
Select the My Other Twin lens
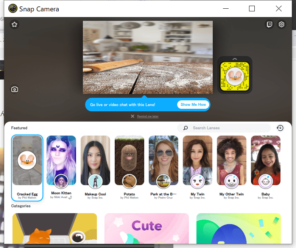232,168
